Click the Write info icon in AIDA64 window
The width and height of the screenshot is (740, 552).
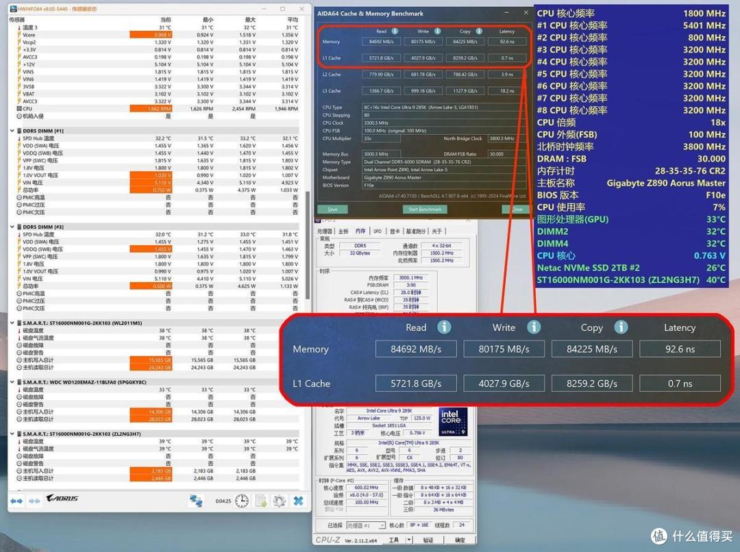[x=437, y=31]
